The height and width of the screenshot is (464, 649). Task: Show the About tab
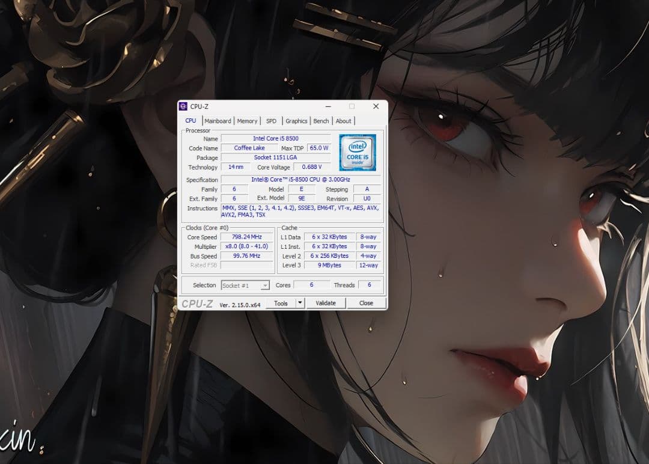344,121
